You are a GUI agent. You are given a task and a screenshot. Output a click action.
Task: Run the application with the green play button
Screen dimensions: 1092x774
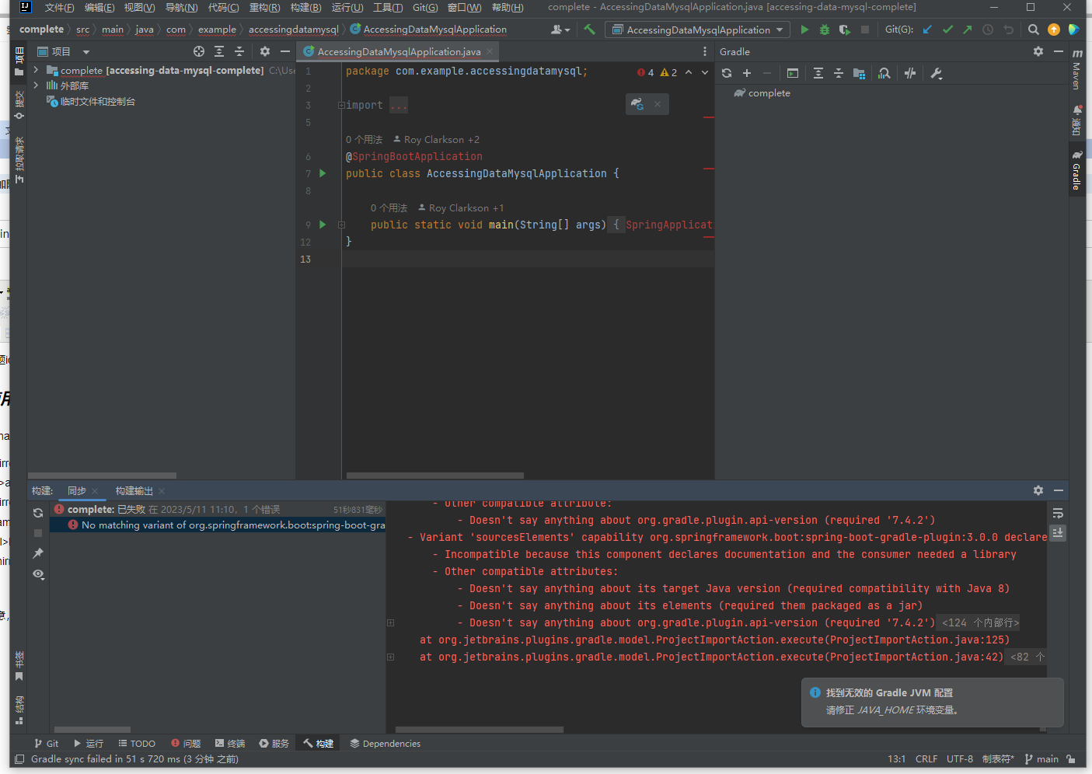804,30
